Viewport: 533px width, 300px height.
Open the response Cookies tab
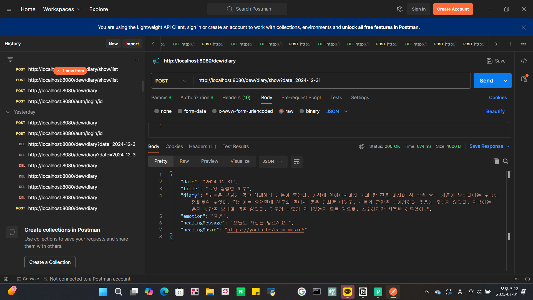(x=174, y=146)
